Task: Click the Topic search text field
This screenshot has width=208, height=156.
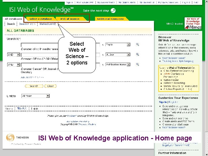Action: click(x=60, y=45)
